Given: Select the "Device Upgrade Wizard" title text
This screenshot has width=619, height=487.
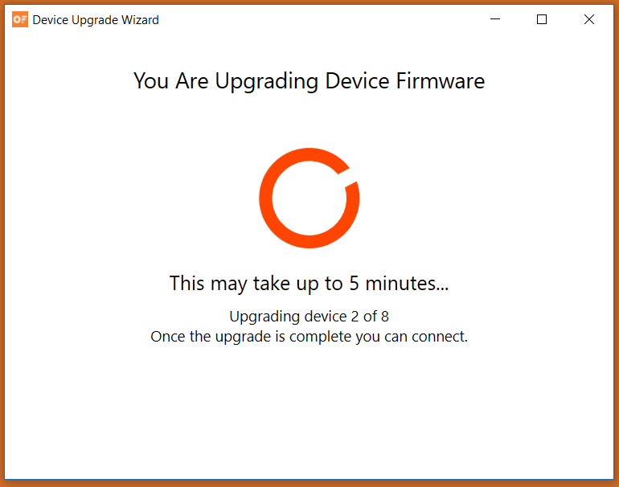Looking at the screenshot, I should click(x=96, y=20).
